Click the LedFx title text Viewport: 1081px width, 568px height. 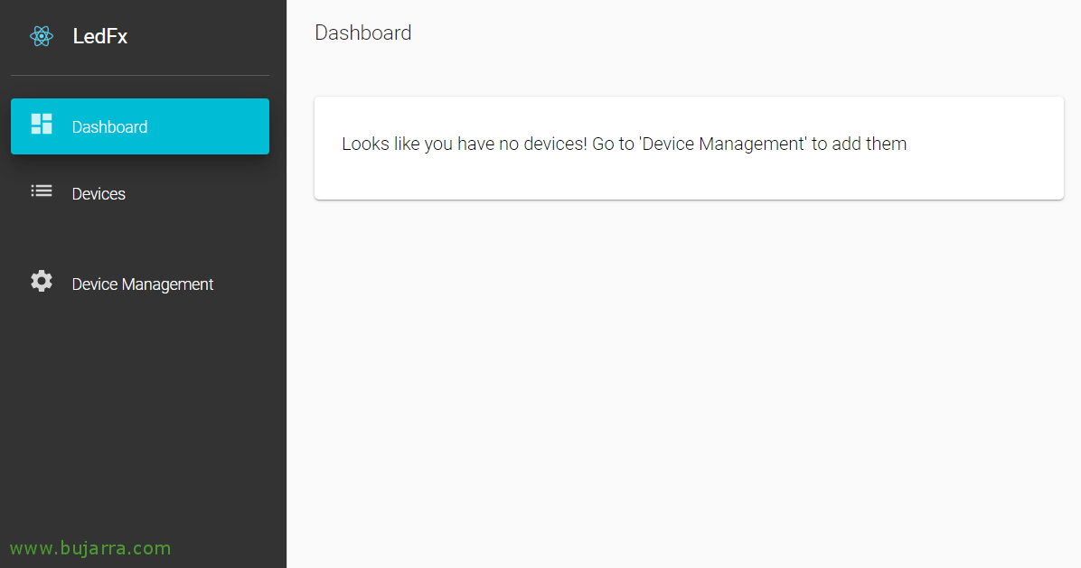pyautogui.click(x=99, y=37)
